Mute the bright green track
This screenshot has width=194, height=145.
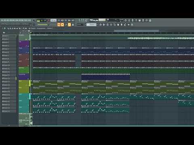(28, 72)
